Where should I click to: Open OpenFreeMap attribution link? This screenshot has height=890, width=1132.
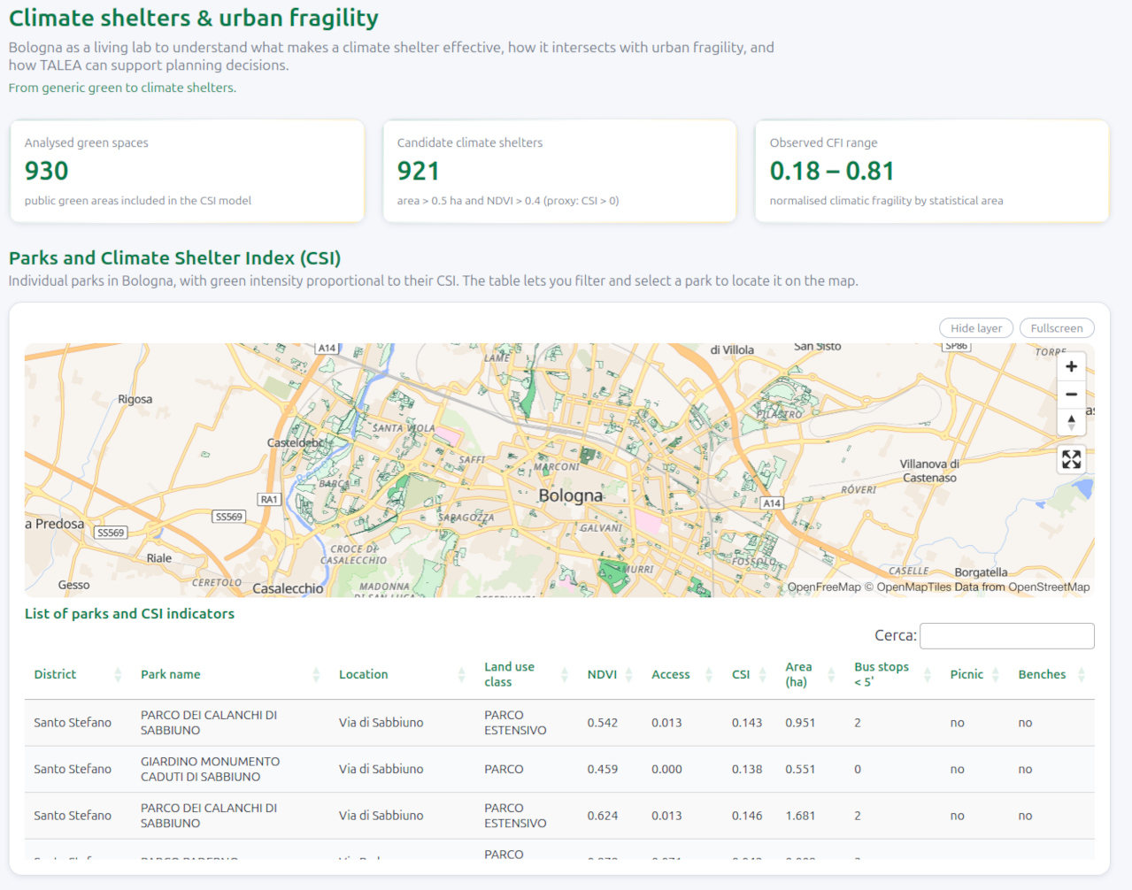point(823,587)
